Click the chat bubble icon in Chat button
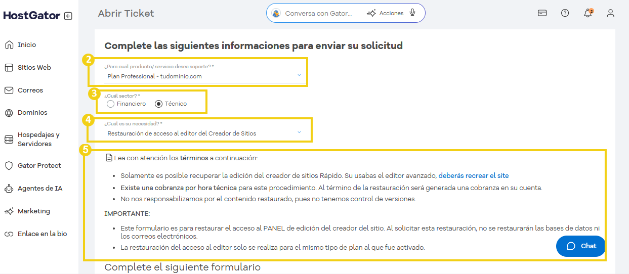The height and width of the screenshot is (274, 629). click(571, 246)
